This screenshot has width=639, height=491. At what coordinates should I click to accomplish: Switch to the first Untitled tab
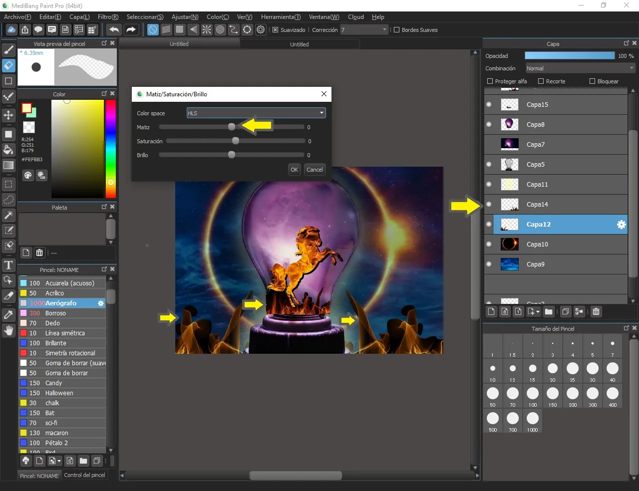pos(179,44)
